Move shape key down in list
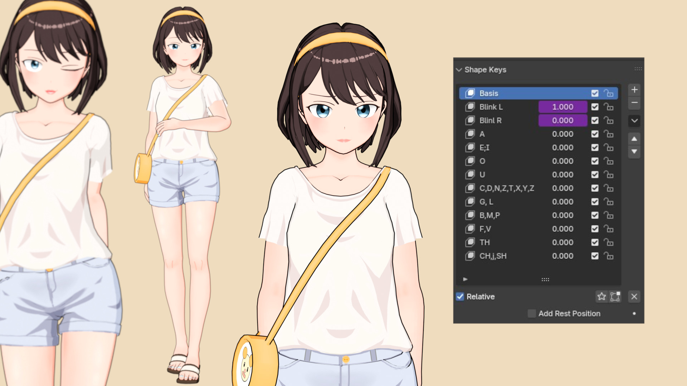 tap(634, 152)
